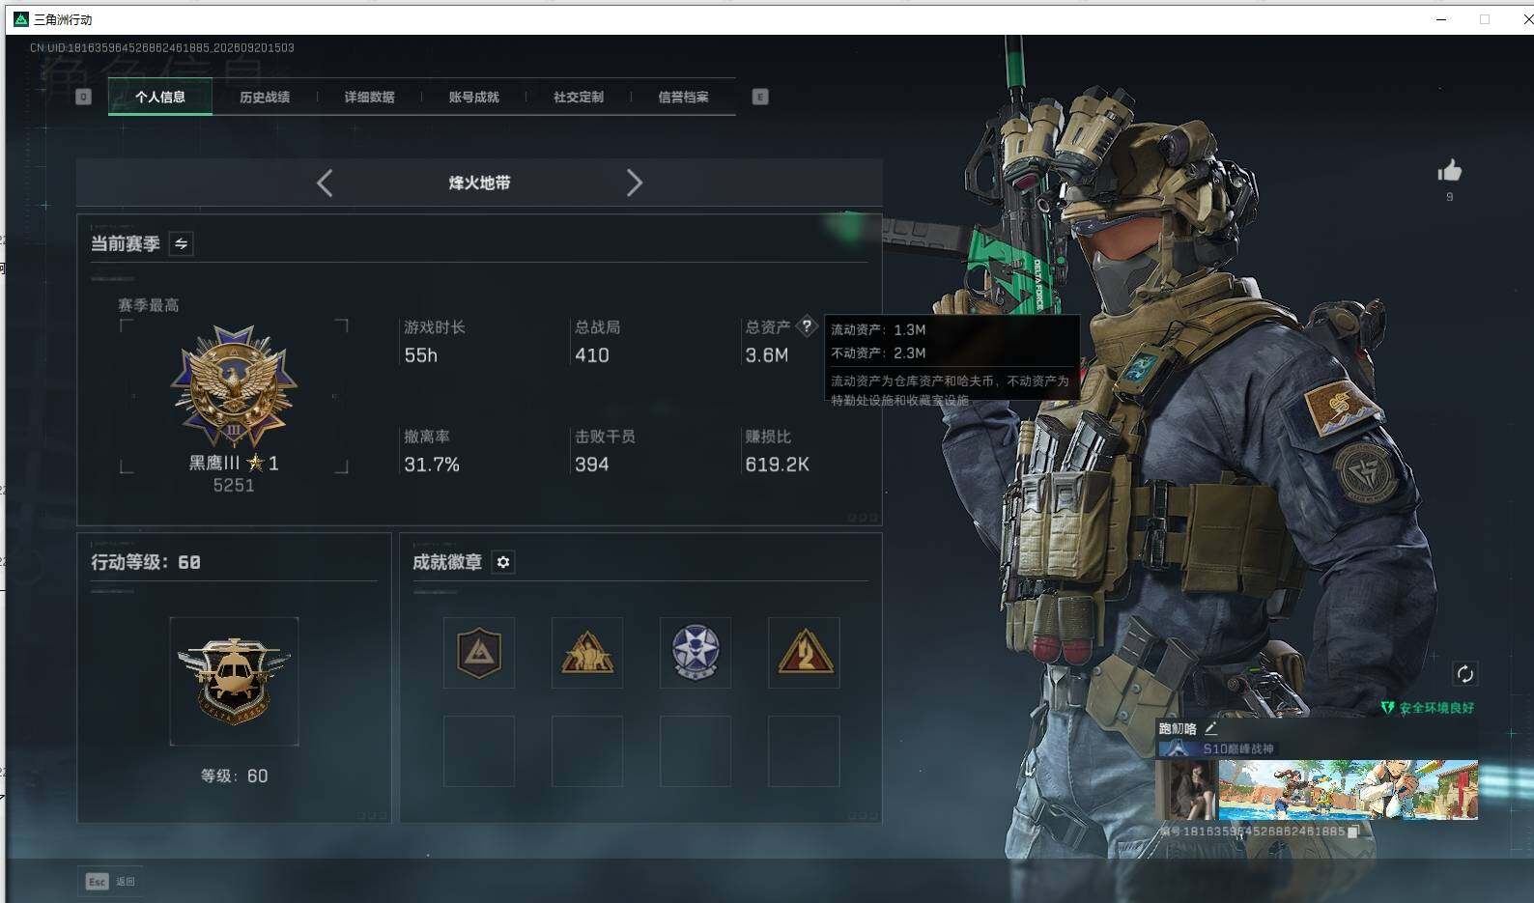Switch to previous game mode with left arrow
This screenshot has height=903, width=1534.
pyautogui.click(x=325, y=183)
